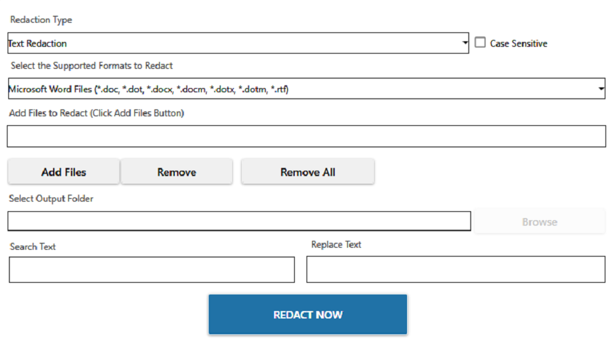Click the Add Files to Redact label
Image resolution: width=613 pixels, height=344 pixels.
[97, 113]
